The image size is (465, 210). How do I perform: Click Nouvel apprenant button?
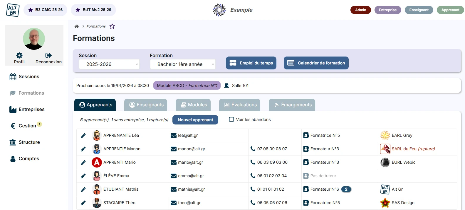click(195, 120)
